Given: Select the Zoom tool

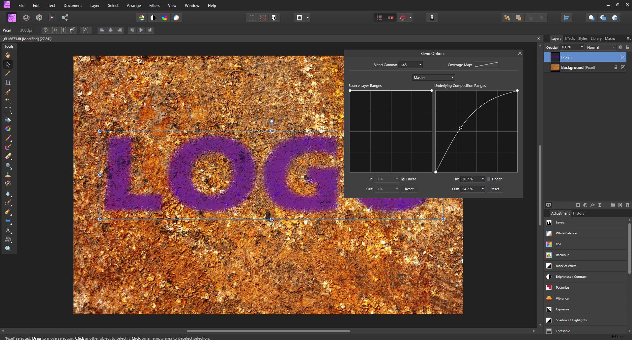Looking at the screenshot, I should [8, 249].
